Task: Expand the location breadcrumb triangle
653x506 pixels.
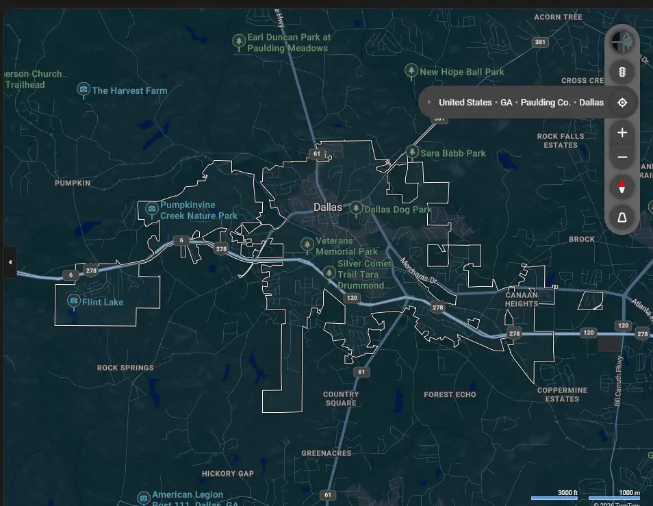Action: (x=429, y=103)
